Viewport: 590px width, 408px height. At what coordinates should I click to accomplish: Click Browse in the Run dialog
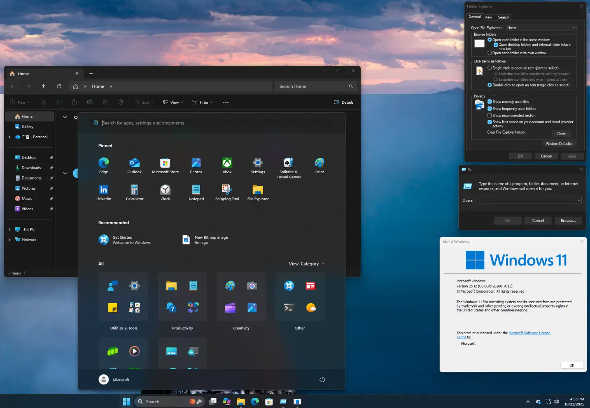(x=568, y=221)
